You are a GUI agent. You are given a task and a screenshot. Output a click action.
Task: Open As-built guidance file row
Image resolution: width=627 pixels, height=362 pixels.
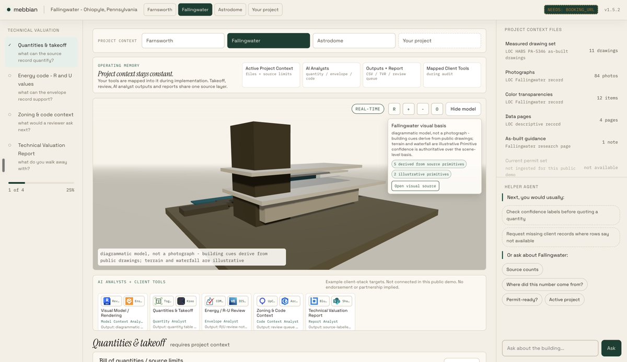(x=562, y=142)
